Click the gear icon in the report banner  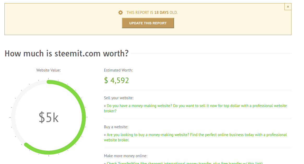click(120, 13)
